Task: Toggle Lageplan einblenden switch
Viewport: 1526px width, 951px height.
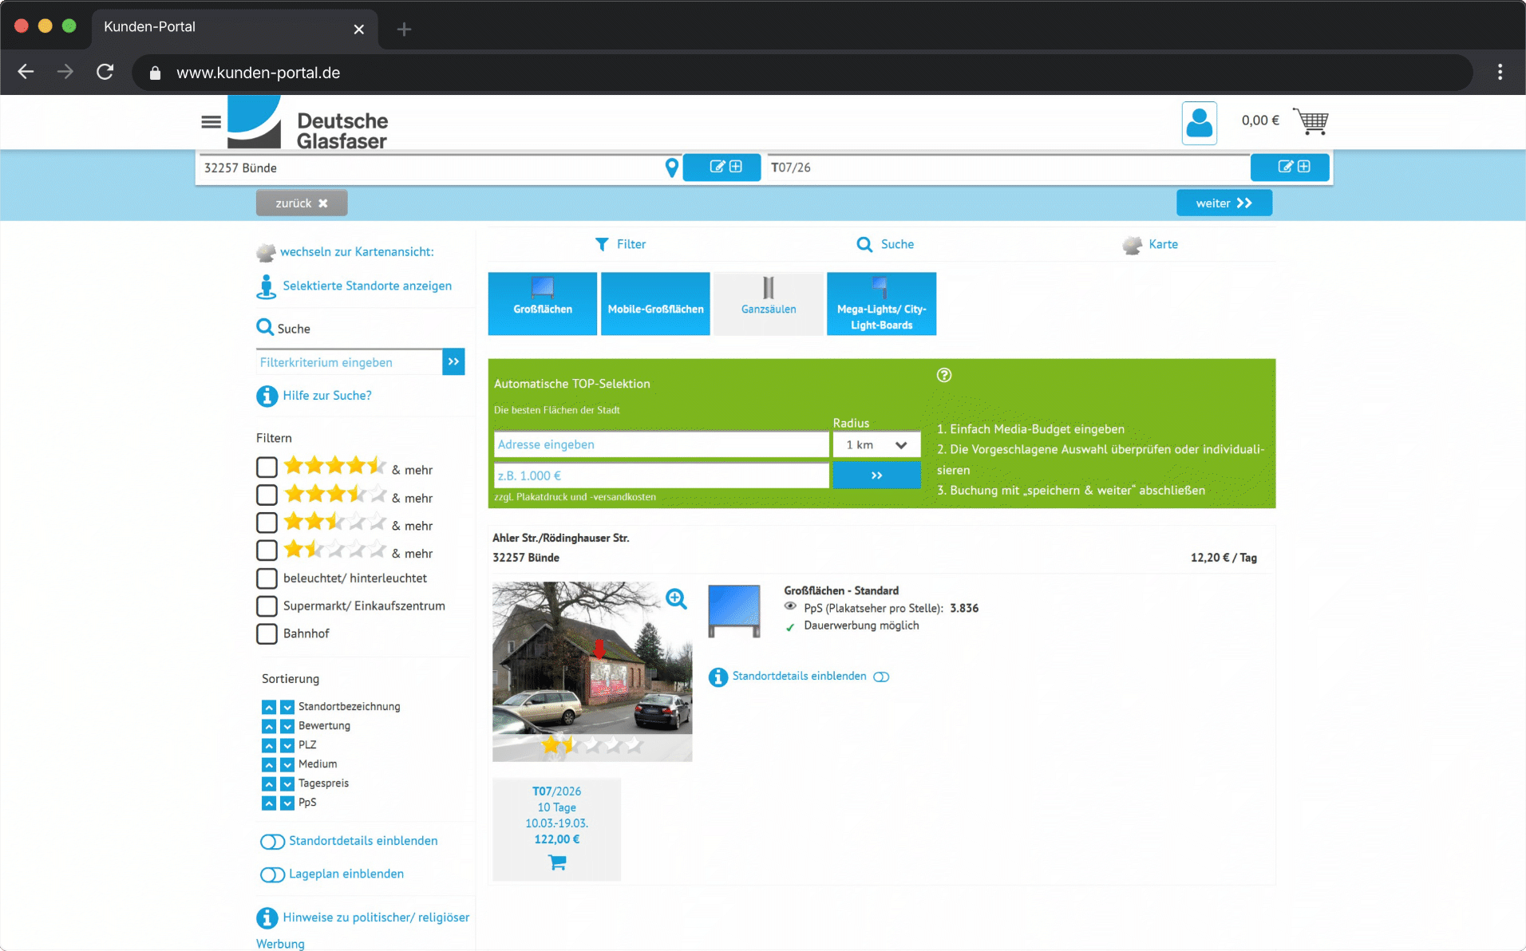Action: click(x=272, y=874)
